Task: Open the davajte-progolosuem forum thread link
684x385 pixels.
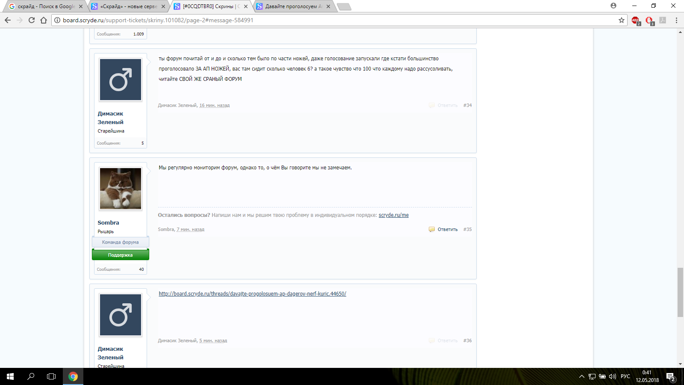Action: pos(252,294)
